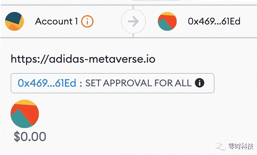The height and width of the screenshot is (155, 257).
Task: Click the WeChat logo watermark
Action: pyautogui.click(x=220, y=146)
